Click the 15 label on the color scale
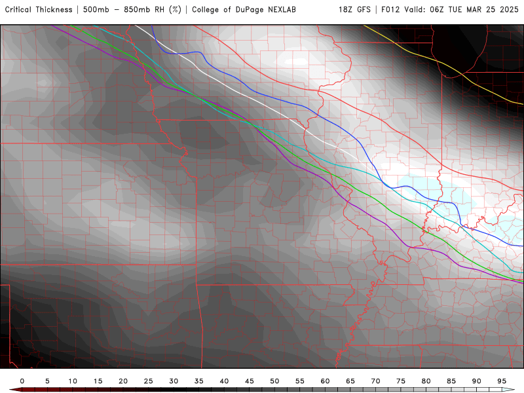Screen dimensions: 524x393 pos(98,381)
